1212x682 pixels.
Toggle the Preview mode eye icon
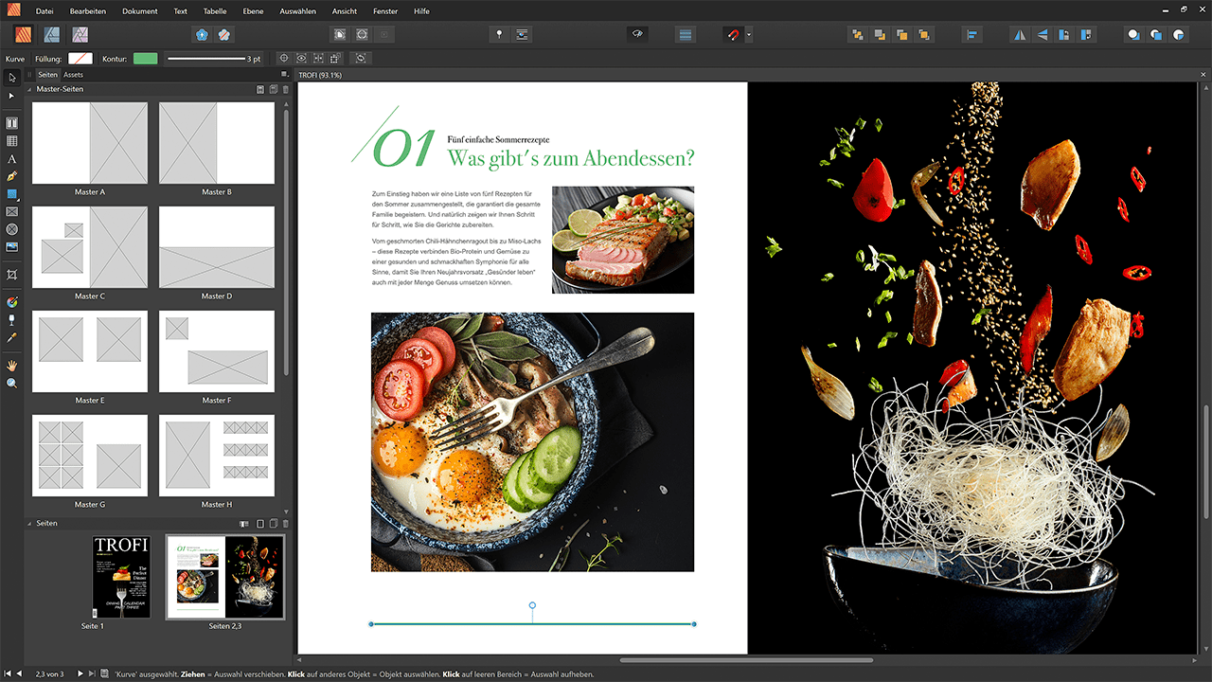[637, 35]
